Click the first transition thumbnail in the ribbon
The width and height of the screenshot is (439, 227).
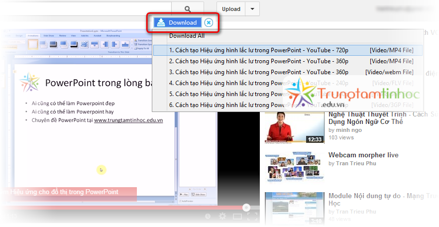pos(33,44)
